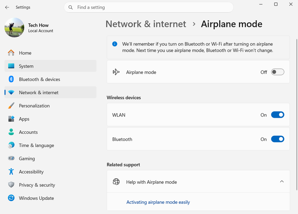
Task: Click breadcrumb separator chevron
Action: [x=194, y=24]
